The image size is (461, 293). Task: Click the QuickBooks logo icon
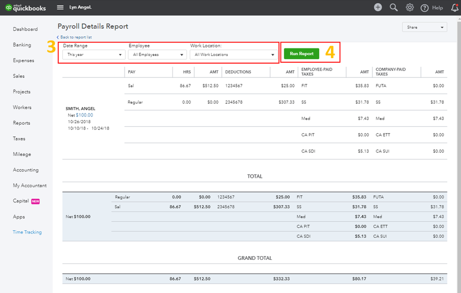click(8, 7)
